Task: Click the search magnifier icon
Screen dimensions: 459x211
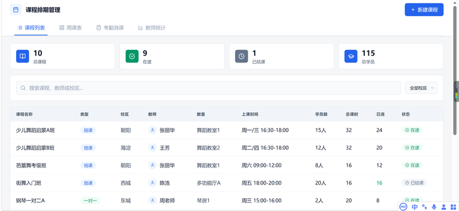Action: click(x=23, y=88)
